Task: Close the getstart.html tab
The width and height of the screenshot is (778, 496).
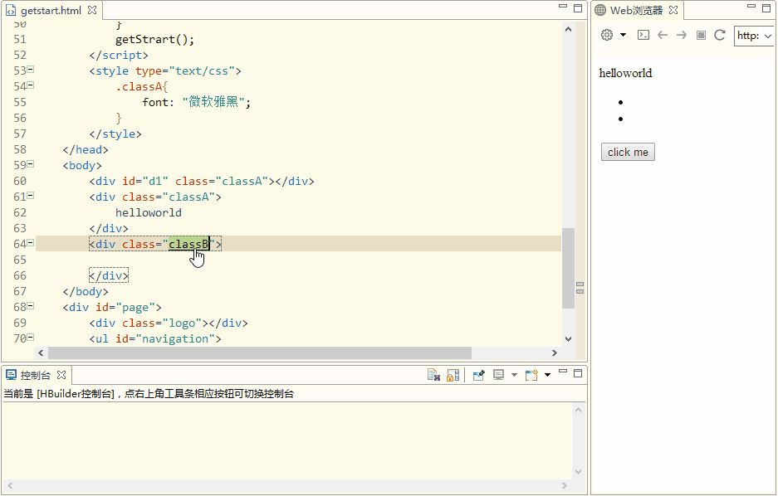Action: tap(92, 10)
